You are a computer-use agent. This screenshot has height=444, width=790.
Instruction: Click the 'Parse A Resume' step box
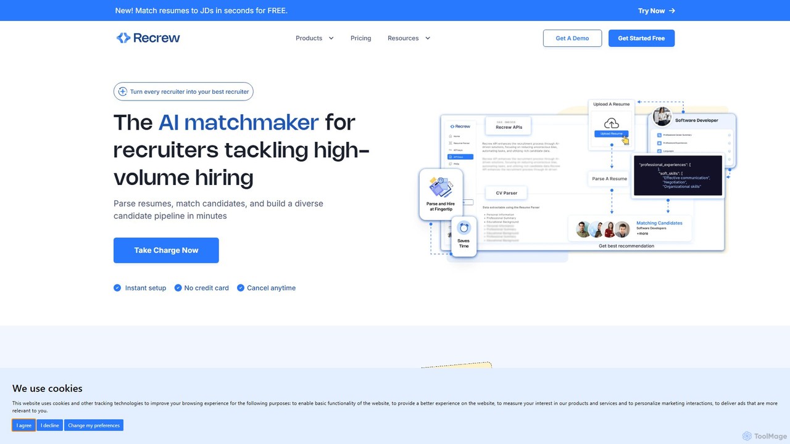610,179
